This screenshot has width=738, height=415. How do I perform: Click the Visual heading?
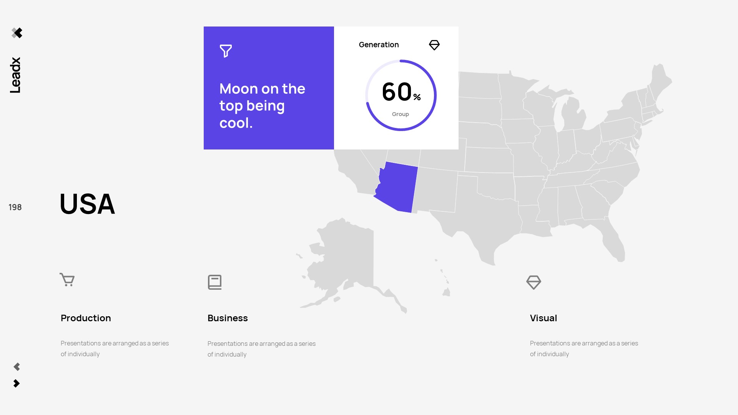tap(543, 318)
